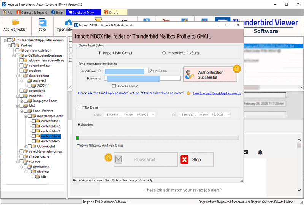
Task: Click the Stop button
Action: tap(196, 159)
